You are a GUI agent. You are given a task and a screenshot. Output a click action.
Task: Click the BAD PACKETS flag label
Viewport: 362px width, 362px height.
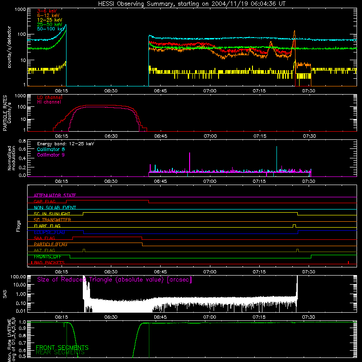(49, 262)
